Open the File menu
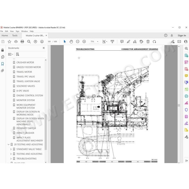The image size is (189, 189). [x=2, y=31]
